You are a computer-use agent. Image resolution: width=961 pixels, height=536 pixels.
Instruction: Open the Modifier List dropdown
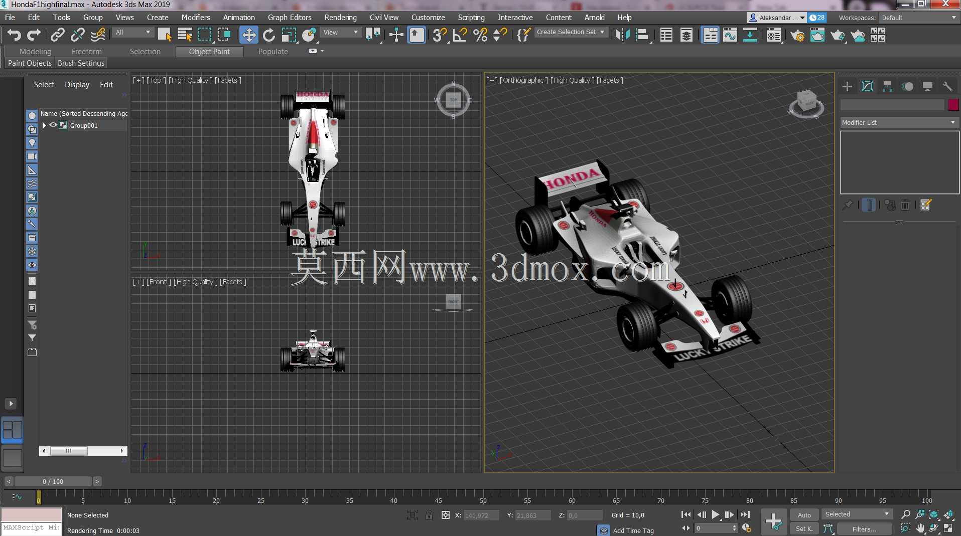pos(899,122)
